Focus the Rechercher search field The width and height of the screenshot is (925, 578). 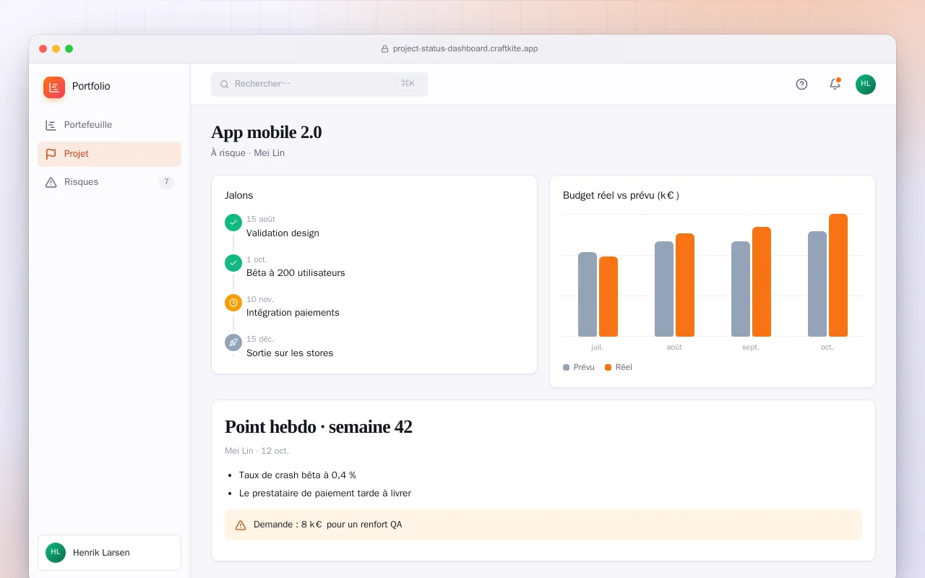click(x=319, y=84)
